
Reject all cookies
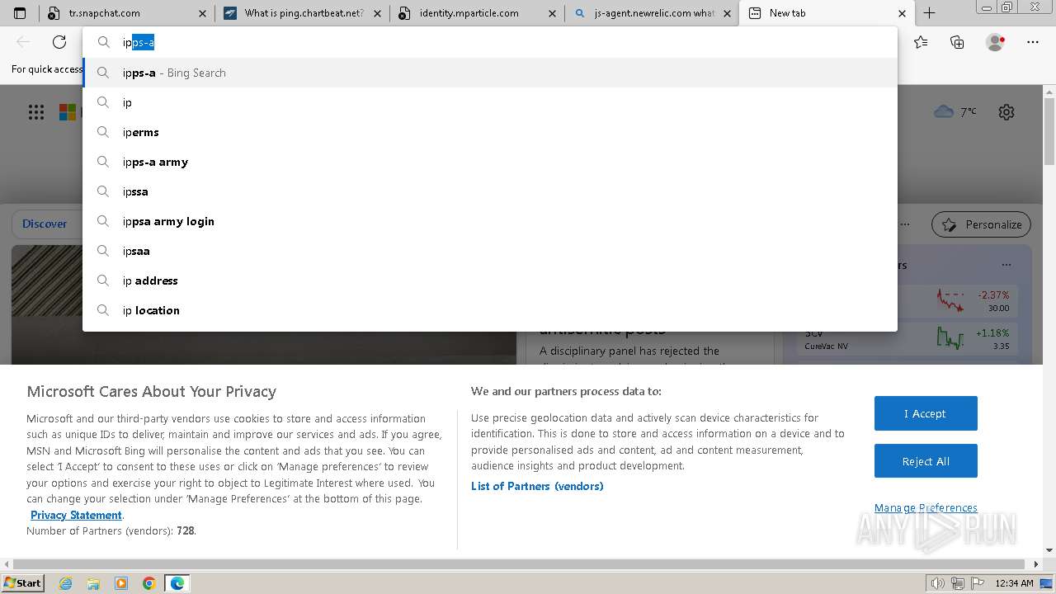926,461
